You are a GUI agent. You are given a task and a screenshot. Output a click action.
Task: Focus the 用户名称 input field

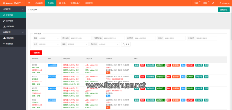[x=80, y=38]
